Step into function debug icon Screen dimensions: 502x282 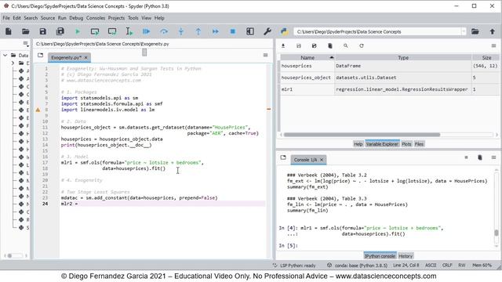tap(181, 31)
